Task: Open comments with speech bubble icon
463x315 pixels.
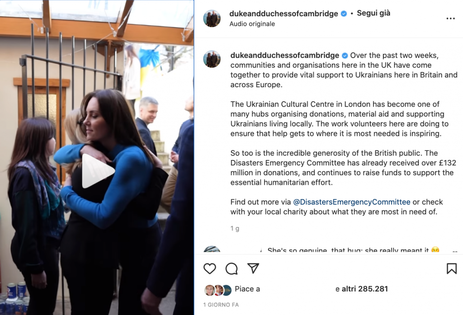Action: pyautogui.click(x=231, y=268)
